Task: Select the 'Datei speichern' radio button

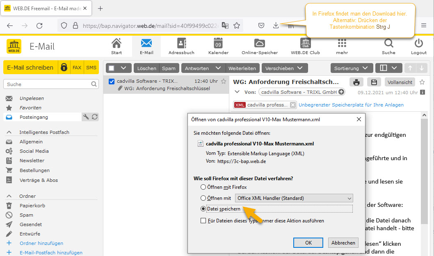Action: coord(203,209)
